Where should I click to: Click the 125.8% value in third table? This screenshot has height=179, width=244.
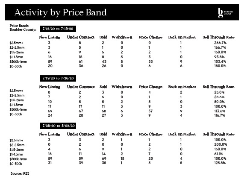click(x=220, y=163)
